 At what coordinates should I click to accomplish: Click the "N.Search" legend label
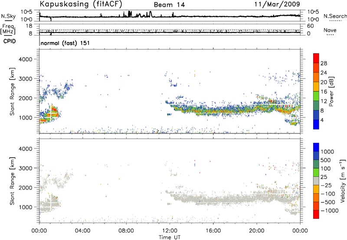[x=335, y=16]
